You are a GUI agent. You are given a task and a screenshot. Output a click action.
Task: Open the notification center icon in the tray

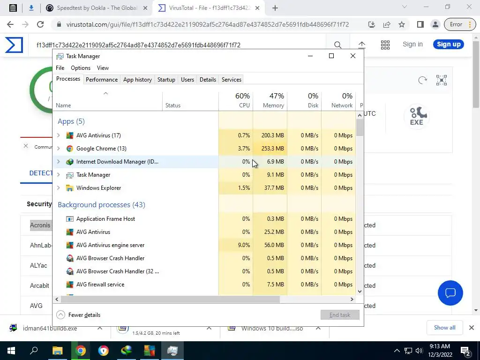465,351
